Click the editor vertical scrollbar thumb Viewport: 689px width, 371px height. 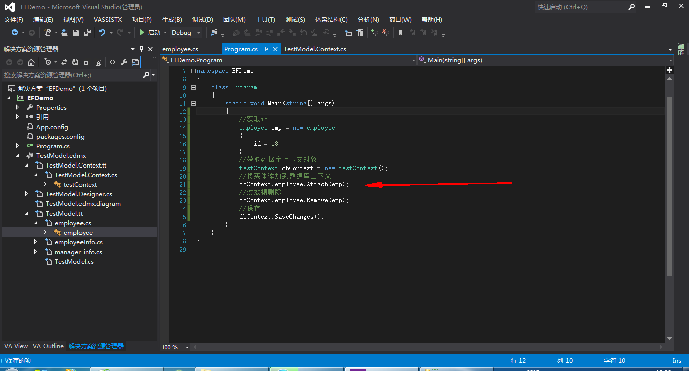tap(669, 186)
